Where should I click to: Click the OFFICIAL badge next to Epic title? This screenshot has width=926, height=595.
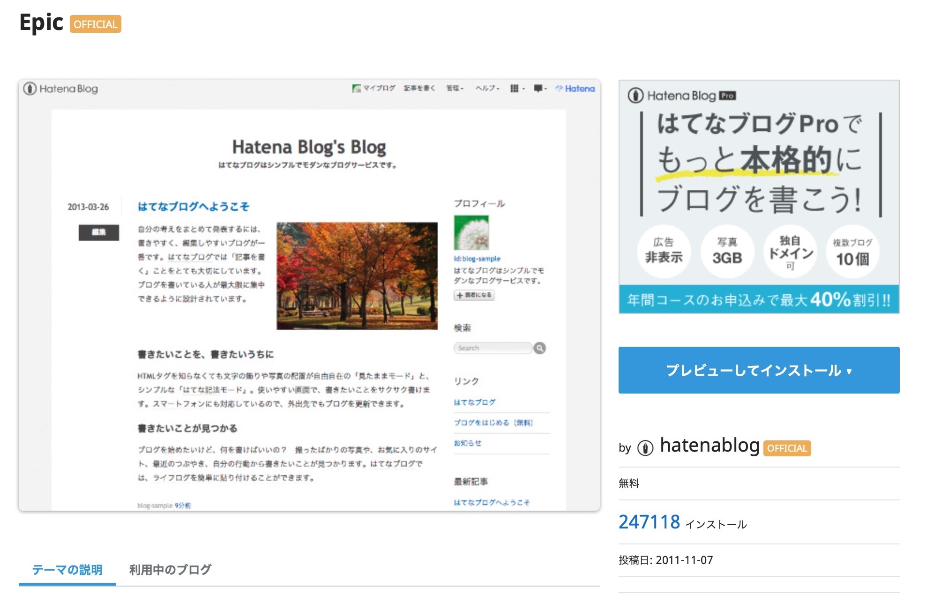coord(96,24)
